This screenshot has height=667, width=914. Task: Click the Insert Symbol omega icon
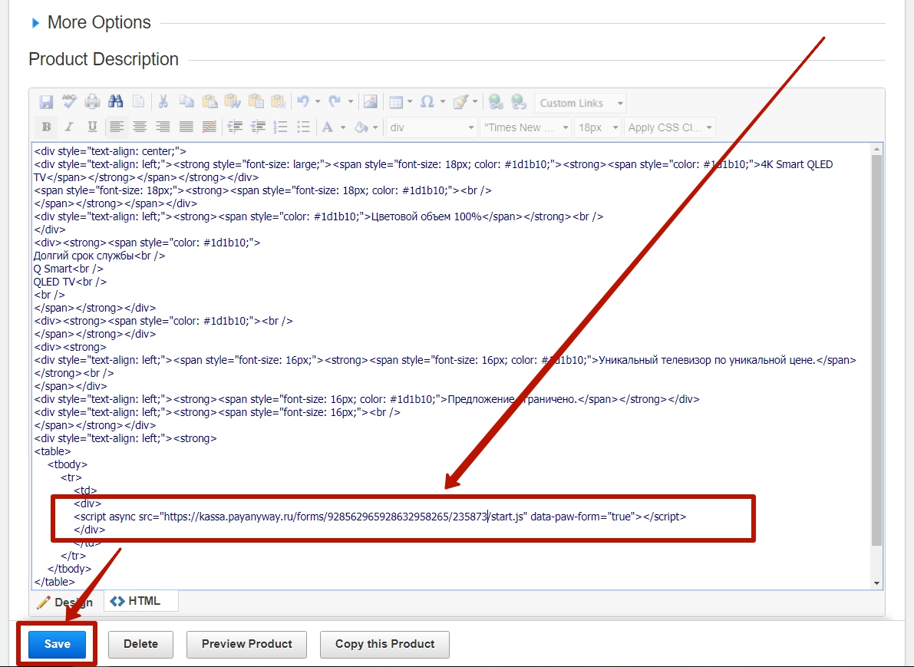[427, 102]
